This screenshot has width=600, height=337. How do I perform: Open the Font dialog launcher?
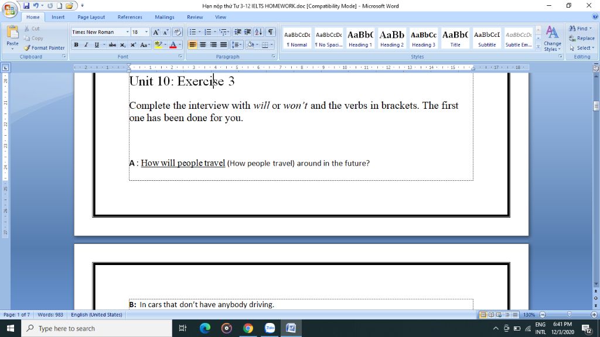[180, 56]
